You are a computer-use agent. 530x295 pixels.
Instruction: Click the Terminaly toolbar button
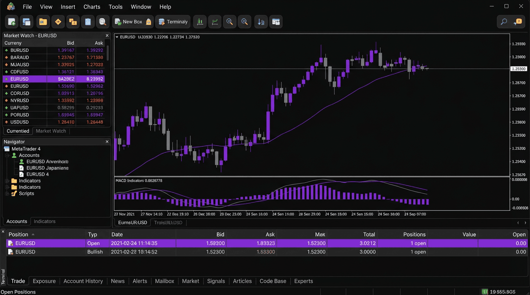(x=173, y=22)
